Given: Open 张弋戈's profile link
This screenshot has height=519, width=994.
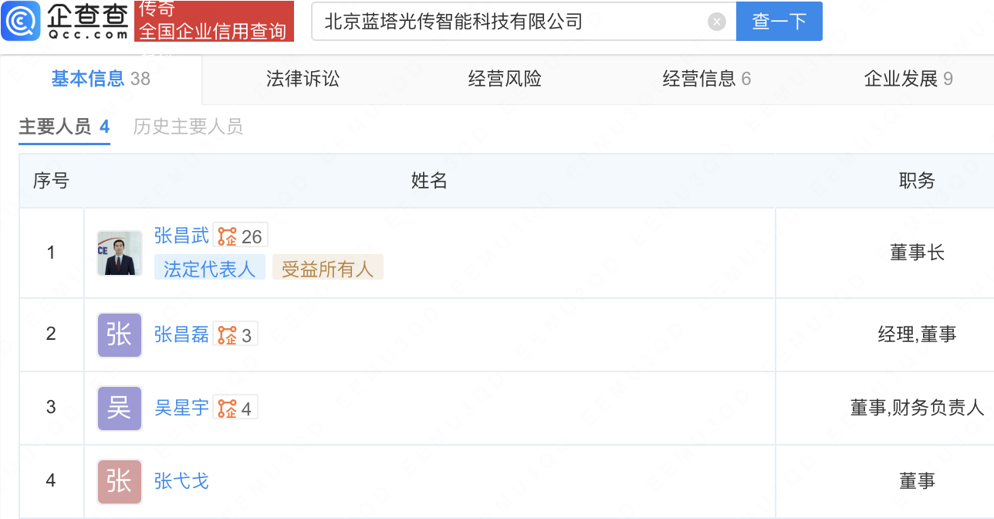Looking at the screenshot, I should click(181, 481).
